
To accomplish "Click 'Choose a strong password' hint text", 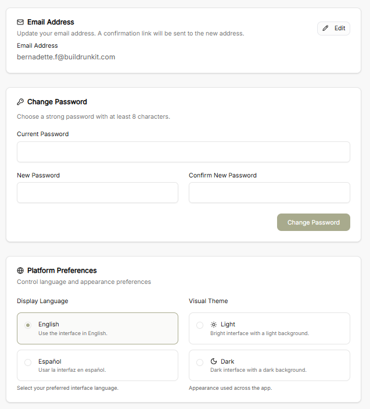I will tap(94, 116).
